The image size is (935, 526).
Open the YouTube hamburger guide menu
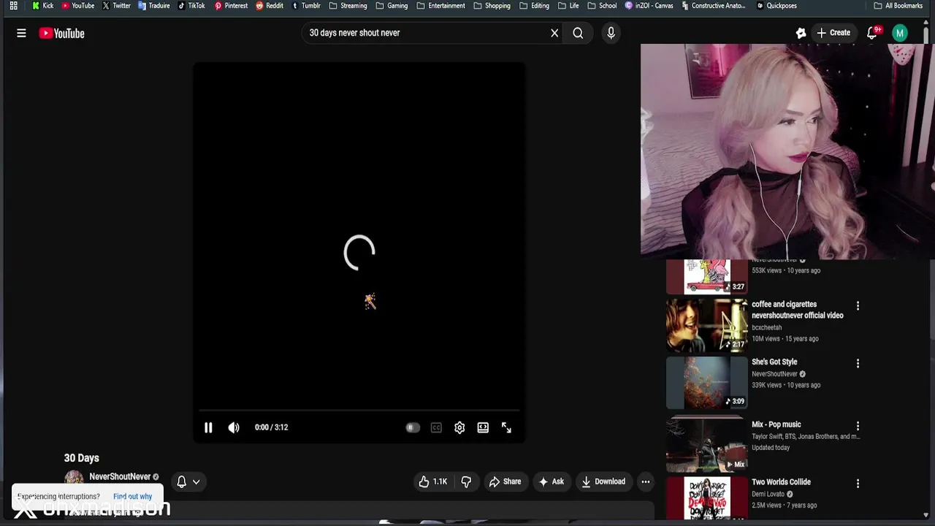tap(21, 33)
